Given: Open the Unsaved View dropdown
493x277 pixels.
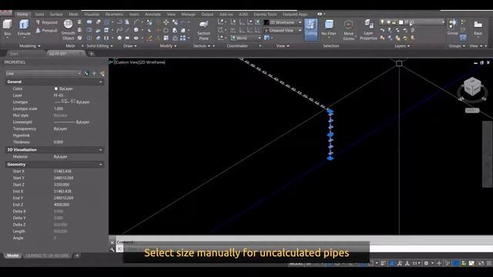Looking at the screenshot, I should tap(283, 31).
